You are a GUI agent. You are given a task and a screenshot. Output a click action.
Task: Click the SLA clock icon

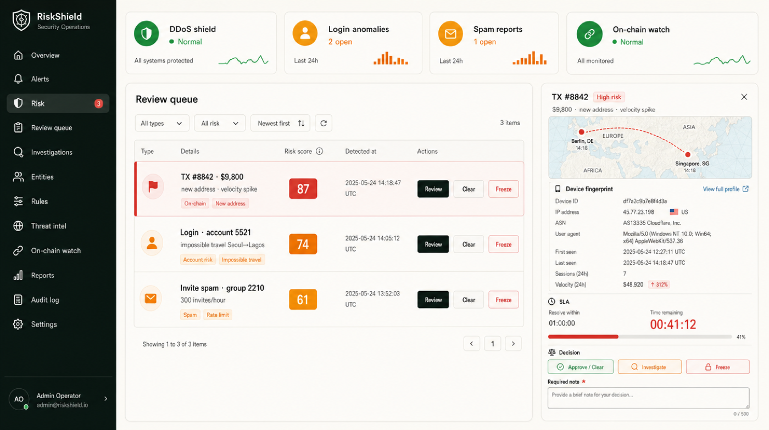click(551, 301)
